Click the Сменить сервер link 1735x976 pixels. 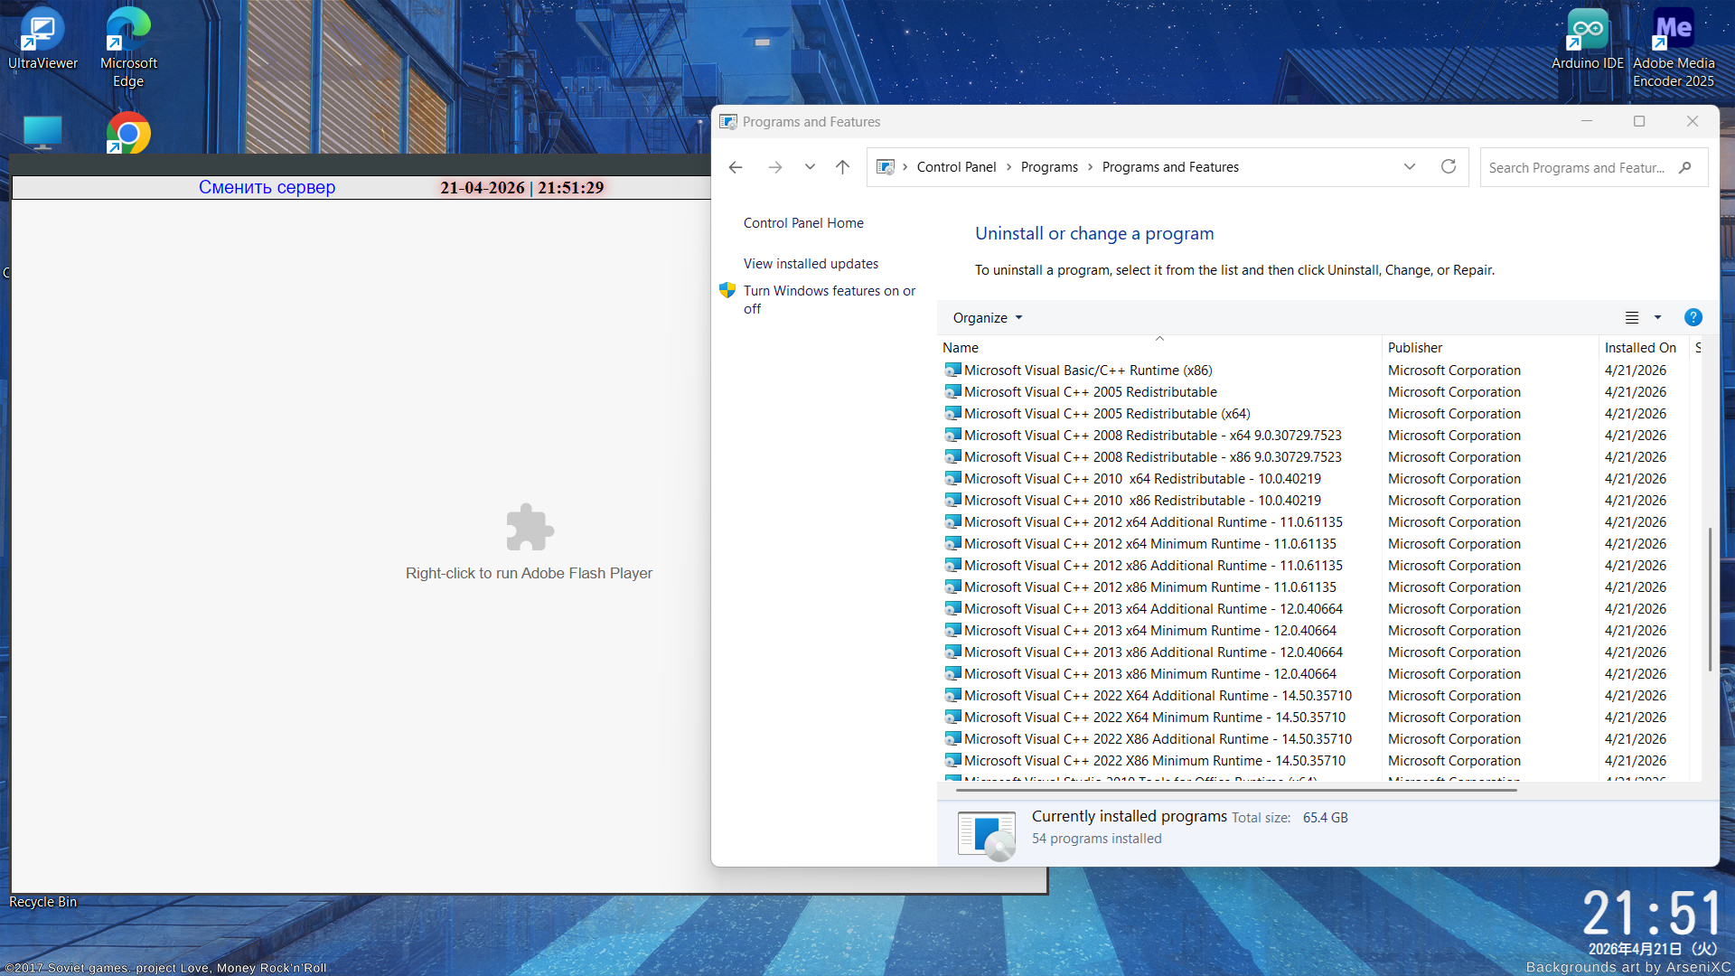pos(267,187)
